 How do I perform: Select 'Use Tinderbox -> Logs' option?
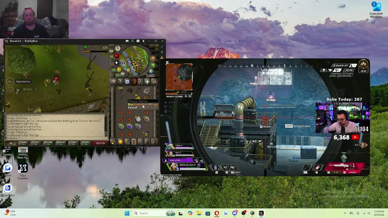[143, 104]
